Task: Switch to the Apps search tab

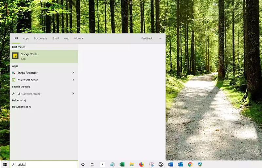Action: [26, 38]
